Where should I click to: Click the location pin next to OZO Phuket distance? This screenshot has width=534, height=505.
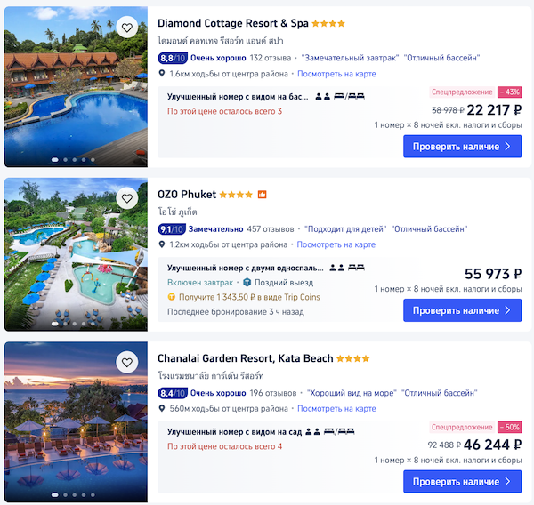pyautogui.click(x=161, y=244)
